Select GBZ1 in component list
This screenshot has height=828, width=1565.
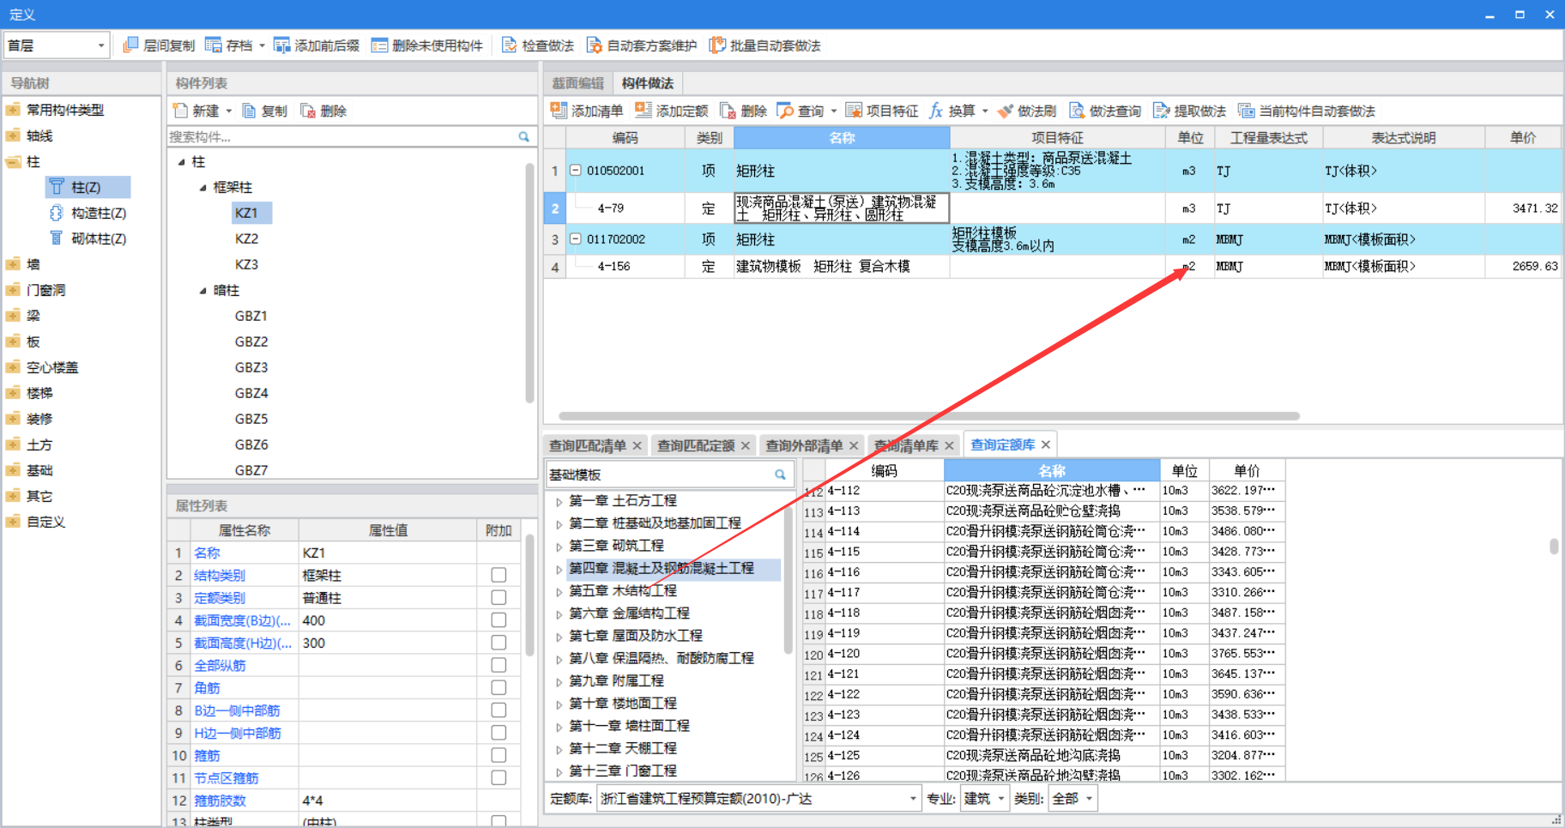point(251,316)
